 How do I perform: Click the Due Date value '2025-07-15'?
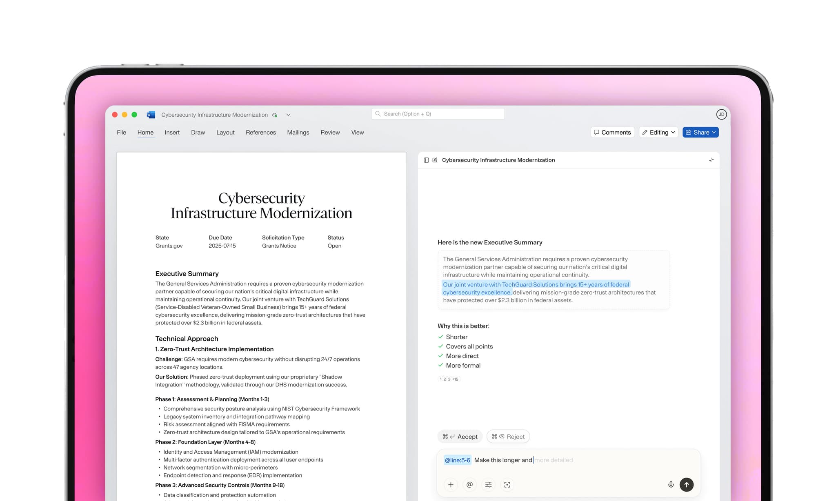click(222, 246)
